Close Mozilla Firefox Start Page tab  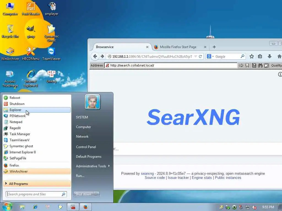pyautogui.click(x=205, y=47)
